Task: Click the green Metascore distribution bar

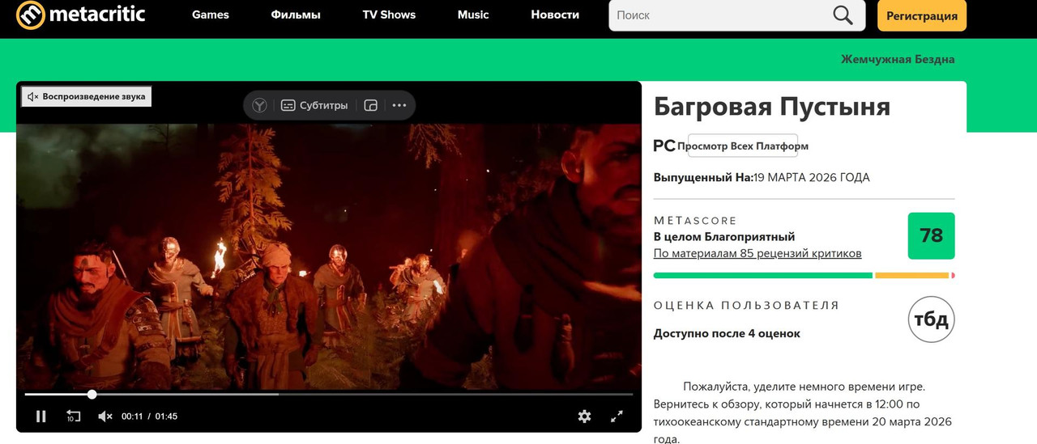Action: 763,276
